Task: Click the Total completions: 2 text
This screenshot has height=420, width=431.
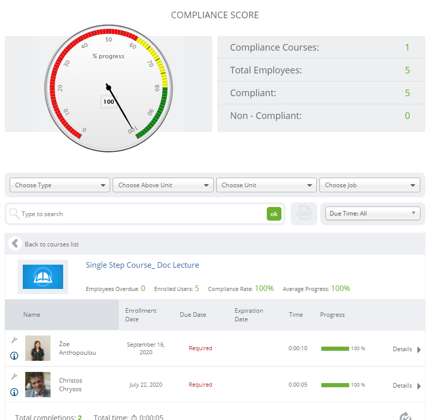Action: click(49, 417)
